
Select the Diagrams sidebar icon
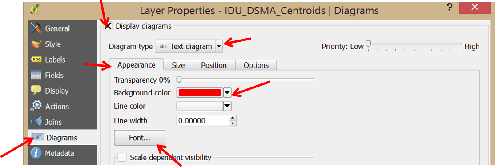pyautogui.click(x=37, y=137)
